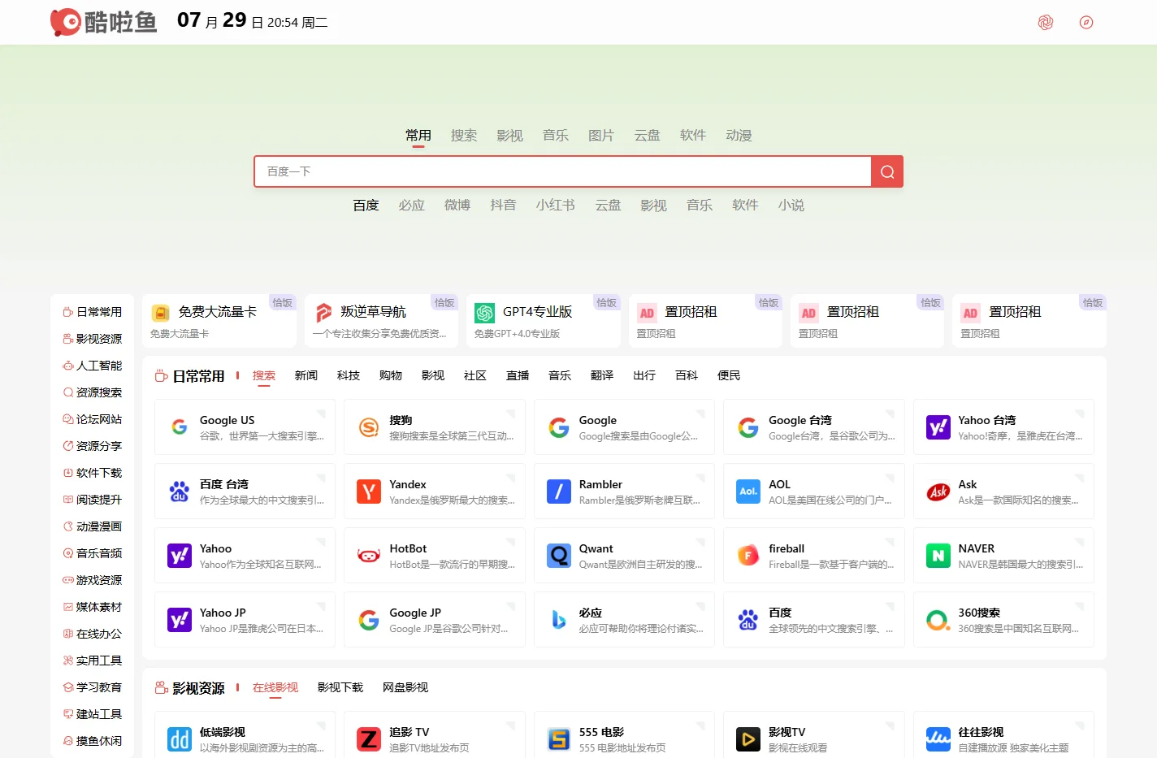Open 实用工具 in the left sidebar

click(93, 661)
